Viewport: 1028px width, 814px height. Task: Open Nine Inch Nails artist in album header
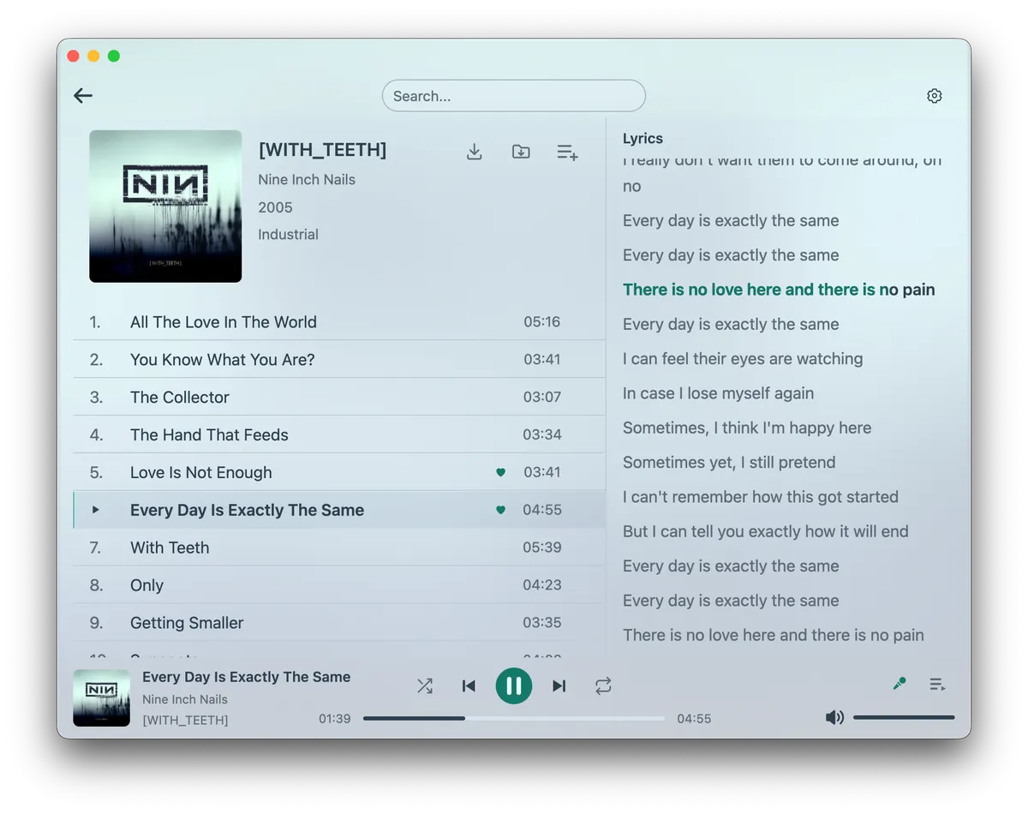click(x=307, y=180)
